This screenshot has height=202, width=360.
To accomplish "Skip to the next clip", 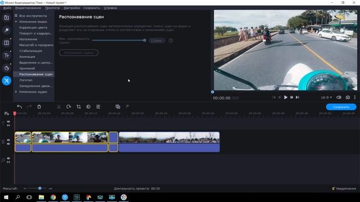I will [298, 97].
